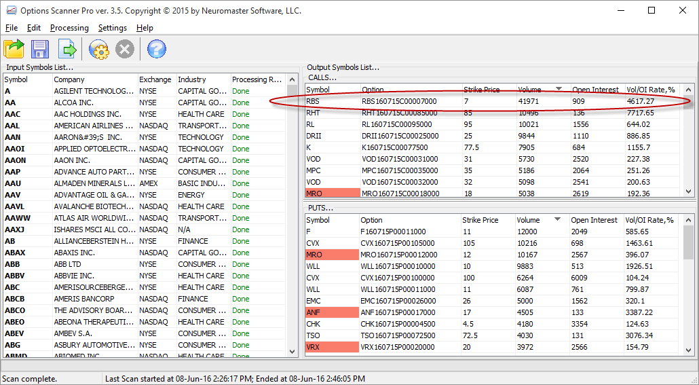The height and width of the screenshot is (385, 699).
Task: Click the Save floppy disk icon
Action: pyautogui.click(x=40, y=49)
